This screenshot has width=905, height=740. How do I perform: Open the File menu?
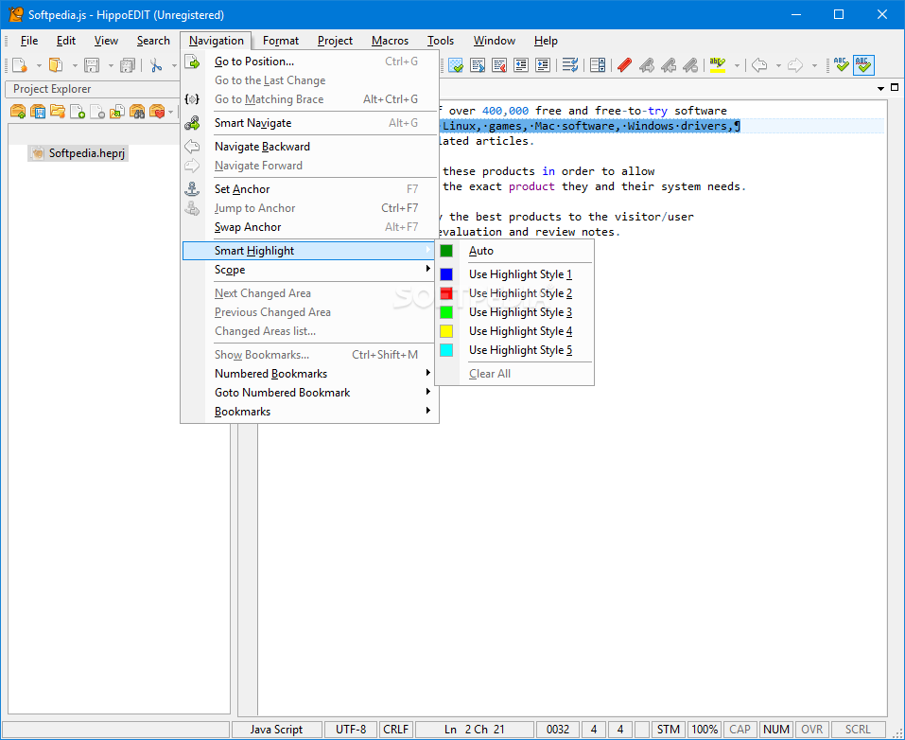click(29, 41)
